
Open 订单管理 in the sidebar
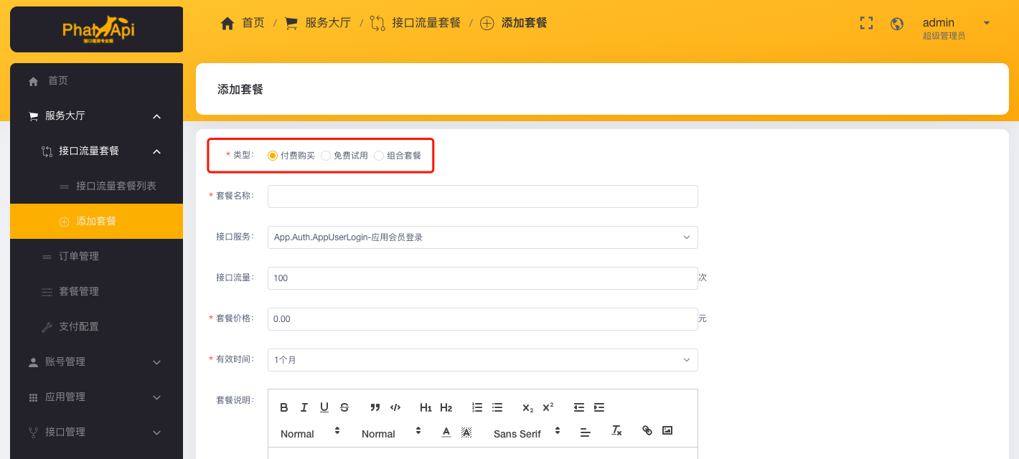79,257
